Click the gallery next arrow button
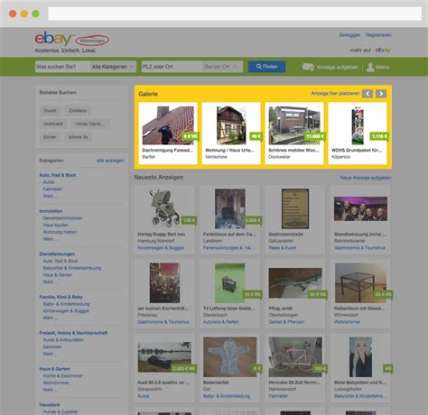The image size is (428, 415). (x=381, y=94)
